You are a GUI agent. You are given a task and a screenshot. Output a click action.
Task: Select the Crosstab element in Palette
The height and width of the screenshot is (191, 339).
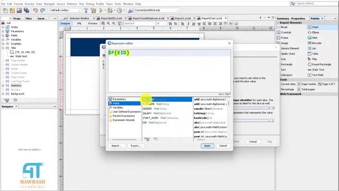[x=284, y=32]
